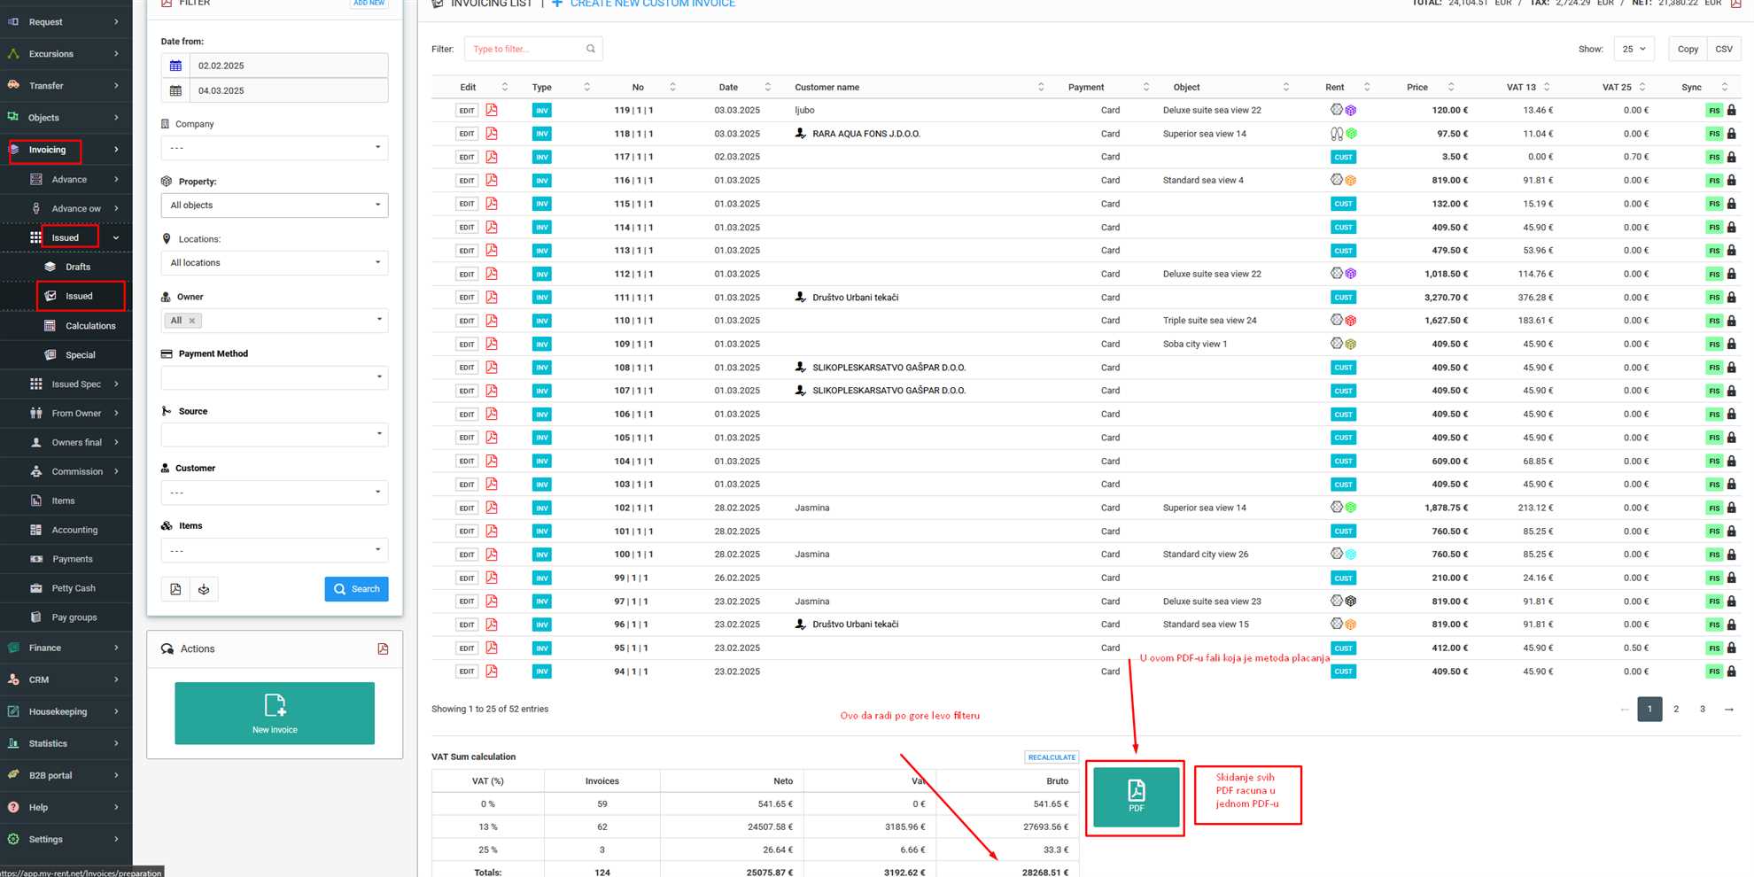Open PDF icon for invoice 119|1|1
The height and width of the screenshot is (877, 1754).
pyautogui.click(x=492, y=111)
